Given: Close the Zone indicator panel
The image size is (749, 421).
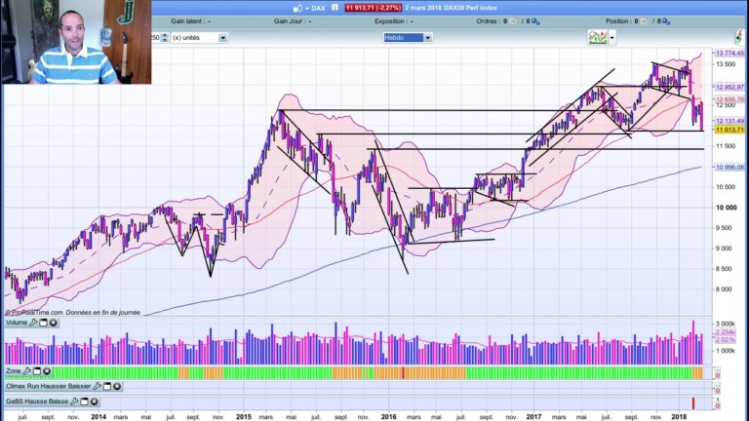Looking at the screenshot, I should tap(46, 371).
